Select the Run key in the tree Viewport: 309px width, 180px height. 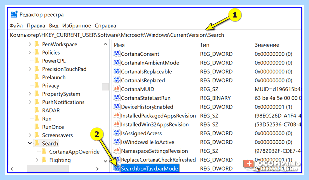point(47,119)
